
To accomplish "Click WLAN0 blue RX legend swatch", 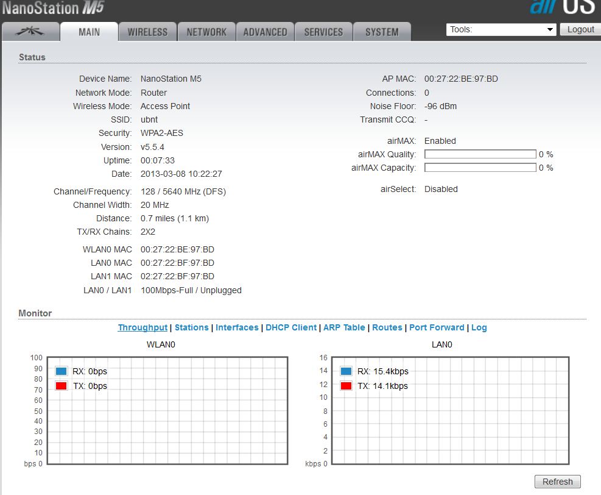I will [62, 371].
